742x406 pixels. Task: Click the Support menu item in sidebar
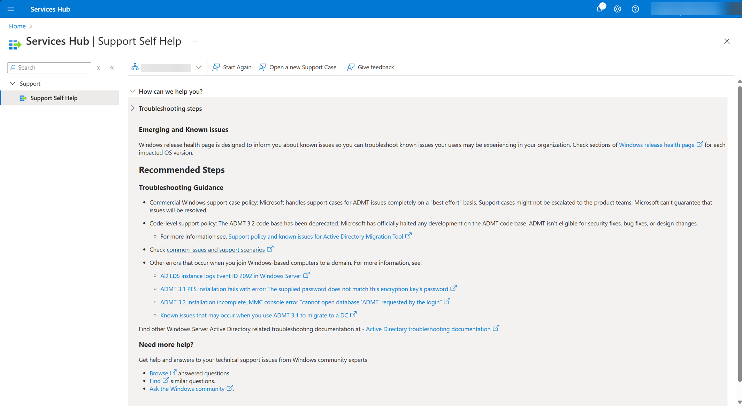tap(30, 83)
